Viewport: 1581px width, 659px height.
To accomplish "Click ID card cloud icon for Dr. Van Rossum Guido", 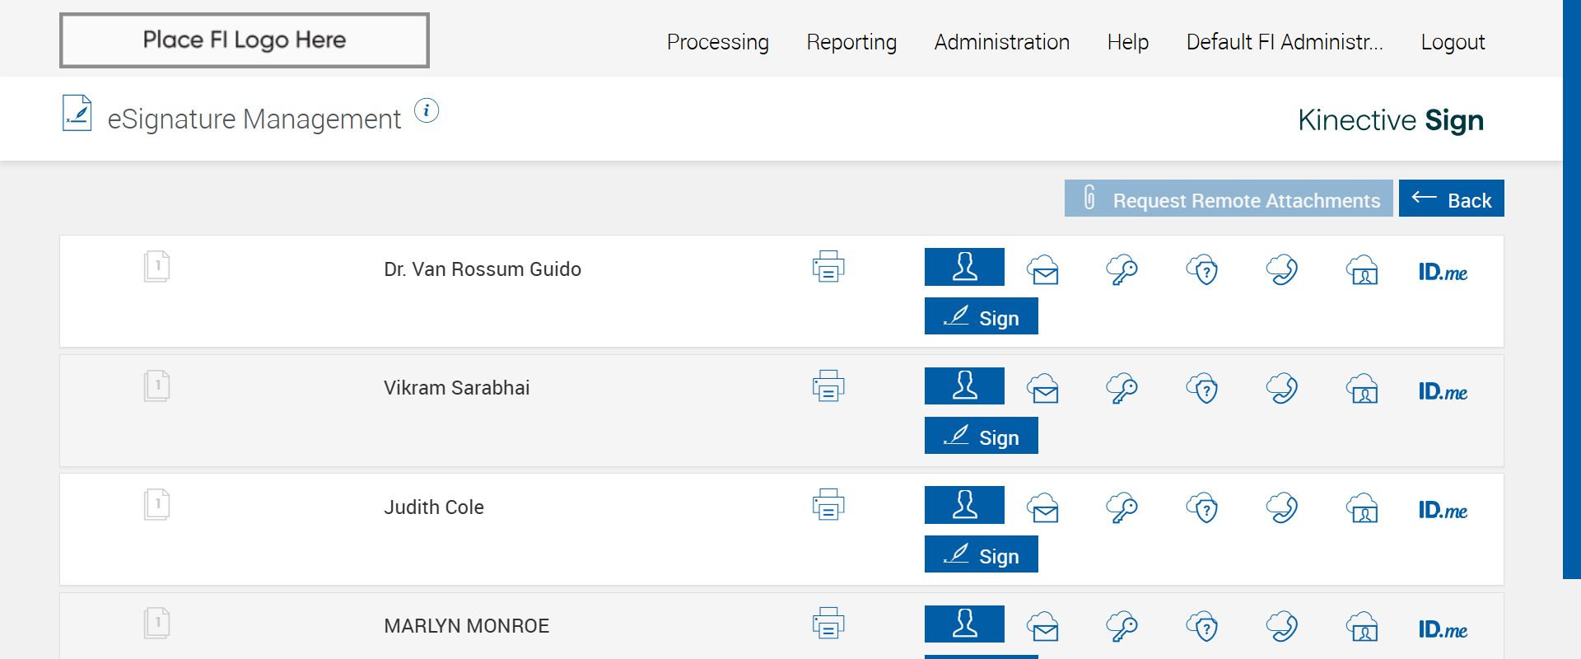I will click(1363, 269).
